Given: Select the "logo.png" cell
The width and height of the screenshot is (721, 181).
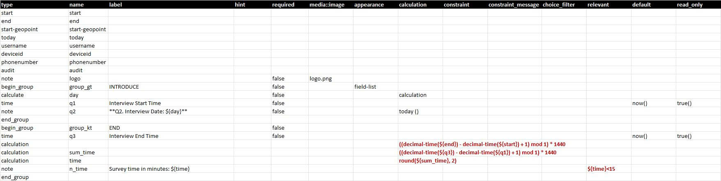Looking at the screenshot, I should [x=321, y=78].
